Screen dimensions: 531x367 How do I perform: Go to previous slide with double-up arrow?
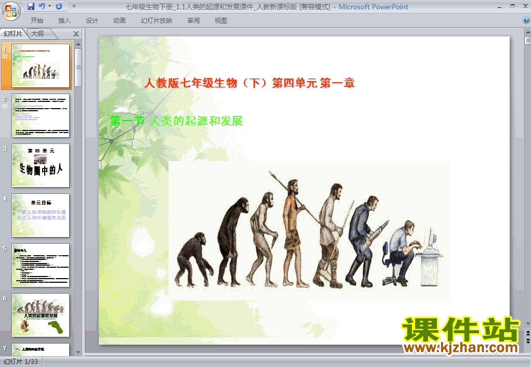(527, 334)
